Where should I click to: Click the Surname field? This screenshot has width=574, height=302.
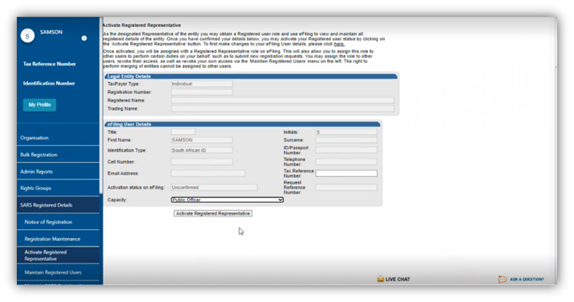click(x=346, y=140)
